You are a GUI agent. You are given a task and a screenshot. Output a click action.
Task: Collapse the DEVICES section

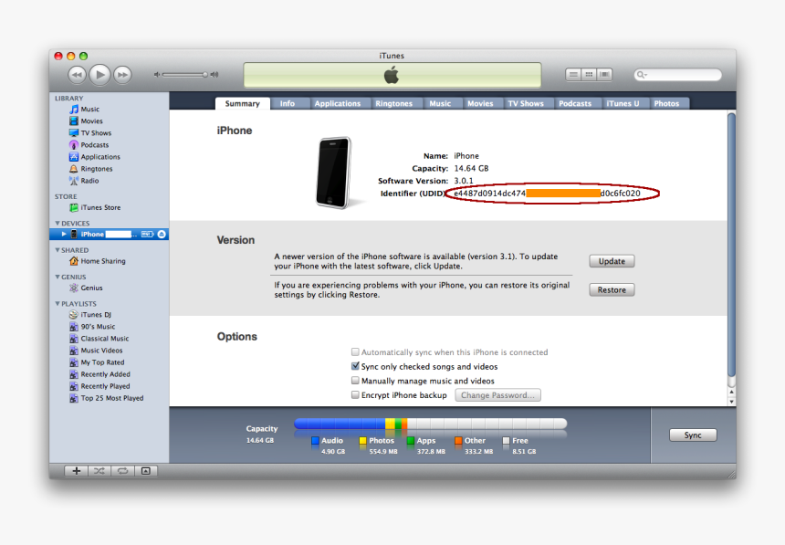[x=58, y=223]
